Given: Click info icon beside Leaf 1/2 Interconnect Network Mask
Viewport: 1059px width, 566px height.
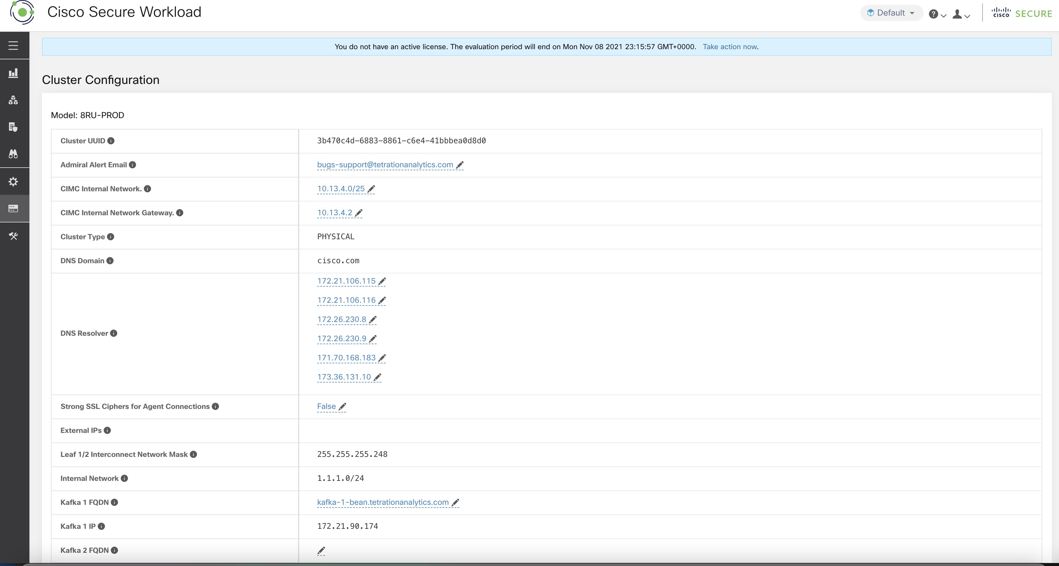Looking at the screenshot, I should click(x=194, y=454).
